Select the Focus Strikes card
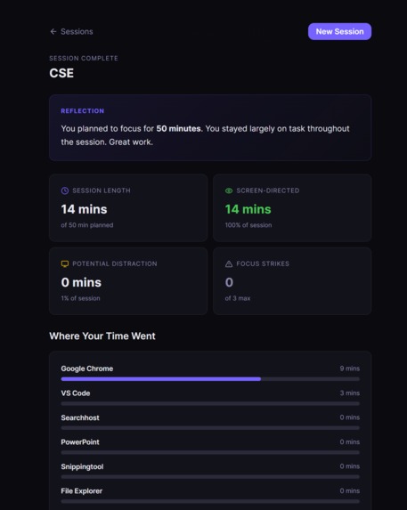407x510 pixels. coord(292,281)
